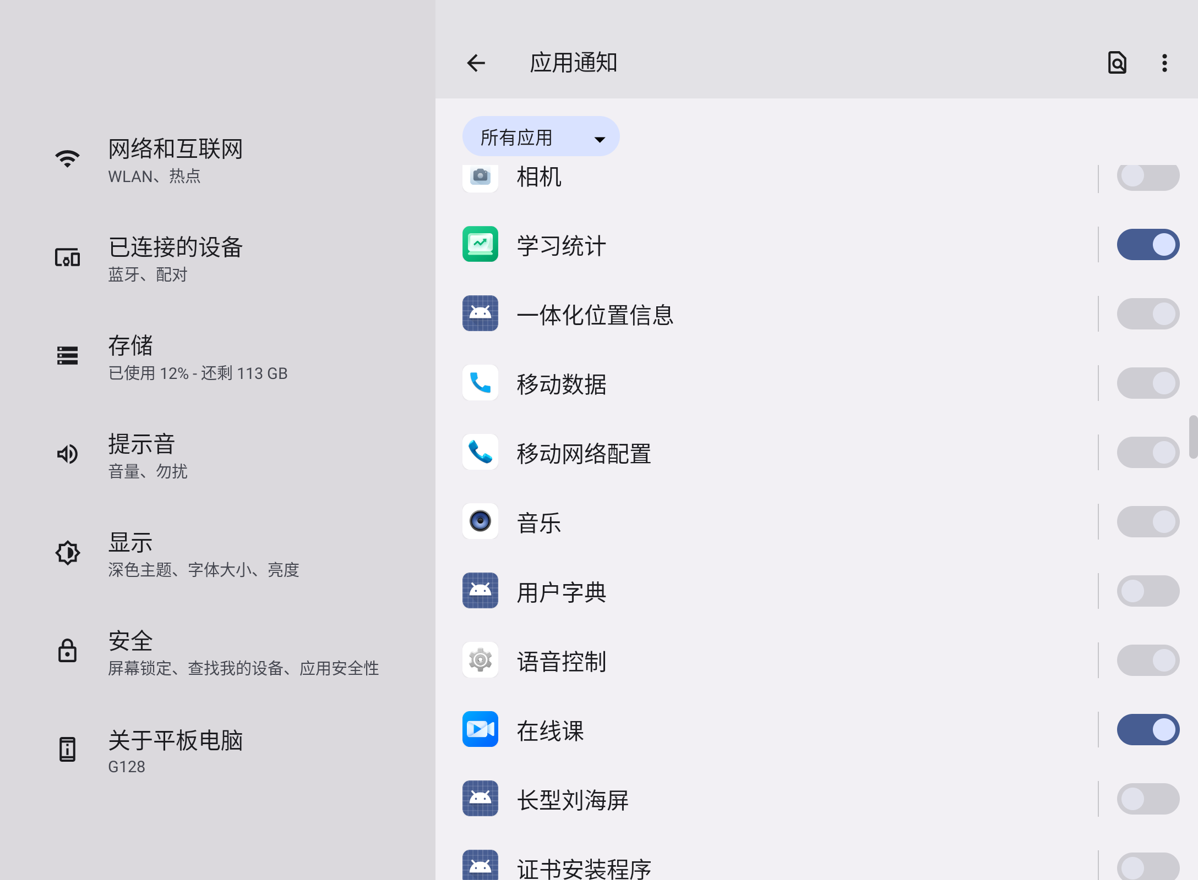Click the 用户字典 Android icon
This screenshot has width=1198, height=880.
[480, 591]
